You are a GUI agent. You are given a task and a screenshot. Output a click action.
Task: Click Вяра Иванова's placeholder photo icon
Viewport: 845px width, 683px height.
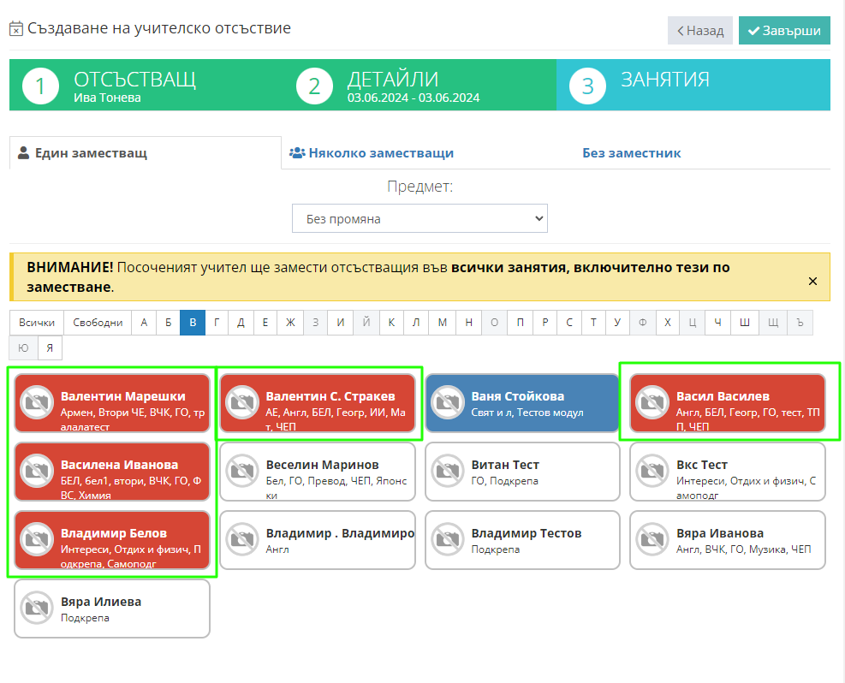click(652, 540)
